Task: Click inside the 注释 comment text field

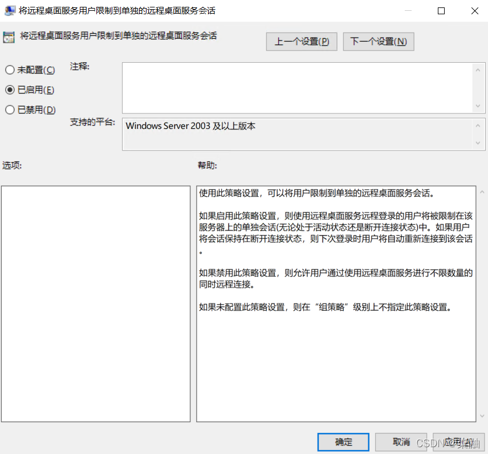Action: coord(296,86)
